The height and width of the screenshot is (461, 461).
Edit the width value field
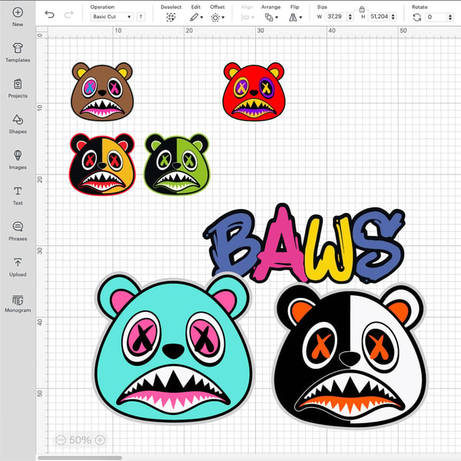click(336, 16)
